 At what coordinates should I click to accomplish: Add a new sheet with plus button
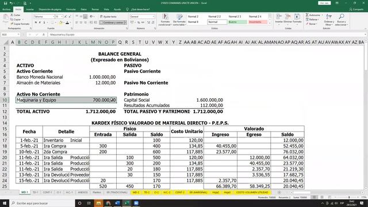click(x=279, y=192)
